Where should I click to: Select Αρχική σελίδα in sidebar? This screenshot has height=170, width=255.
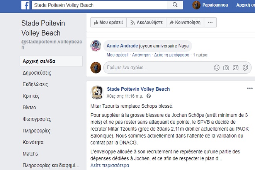(51, 61)
